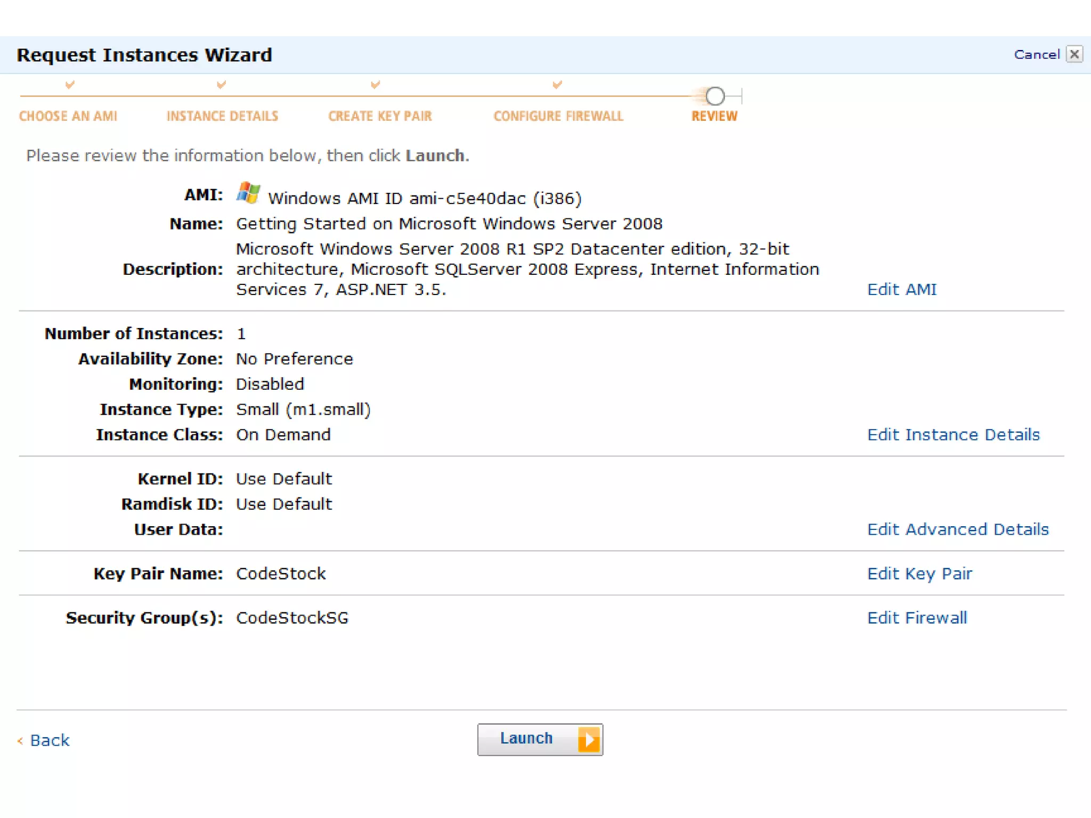1091x818 pixels.
Task: Open the Configure Firewall step
Action: coord(558,116)
